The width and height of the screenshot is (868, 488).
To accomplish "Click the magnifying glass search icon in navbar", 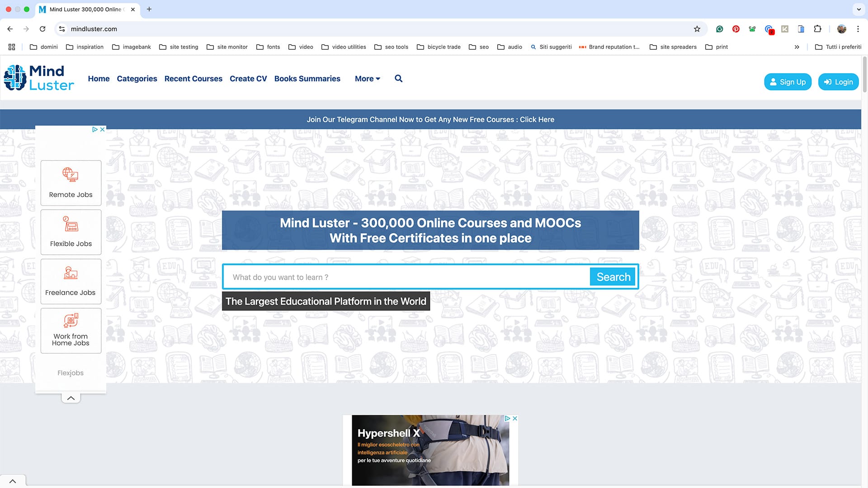I will (398, 79).
